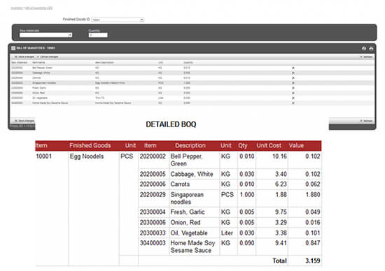Click the qty 1.000 cell
The image size is (385, 271).
(x=247, y=195)
